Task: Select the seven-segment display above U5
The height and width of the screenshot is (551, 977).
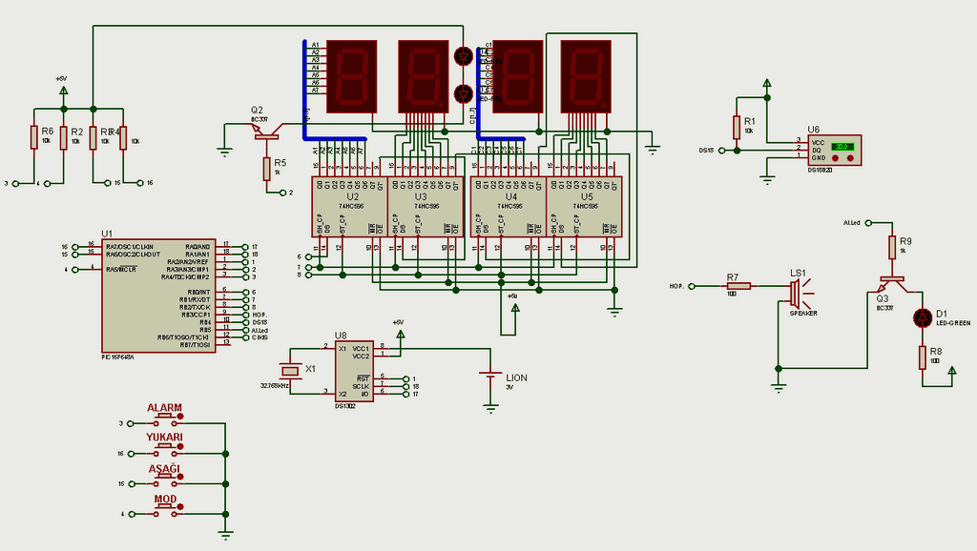Action: pyautogui.click(x=586, y=76)
